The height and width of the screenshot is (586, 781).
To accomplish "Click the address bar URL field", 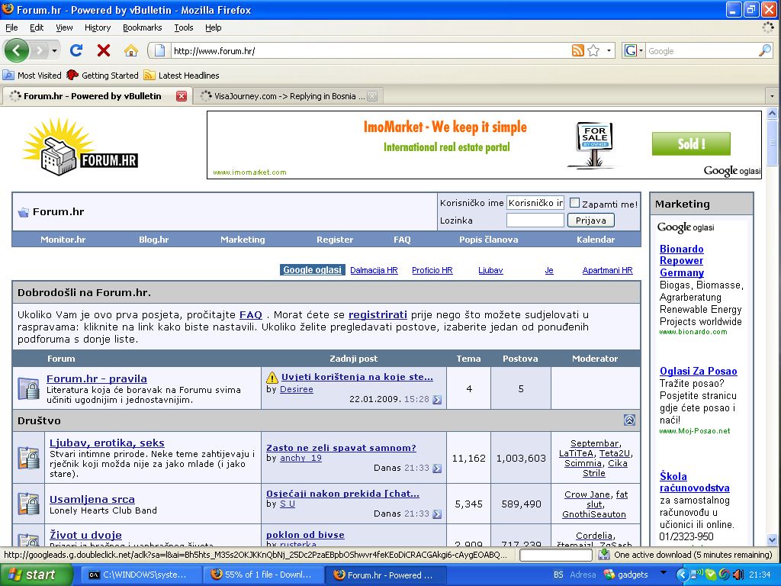I will (x=370, y=51).
